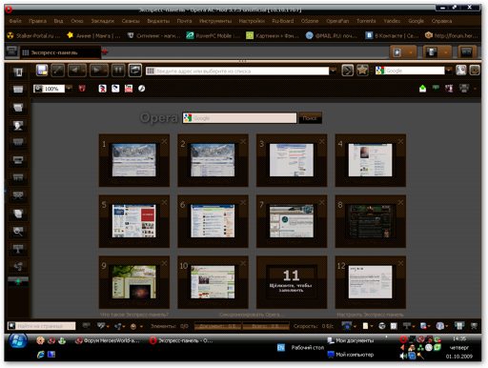Click the volume speaker icon in system tray

[403, 356]
